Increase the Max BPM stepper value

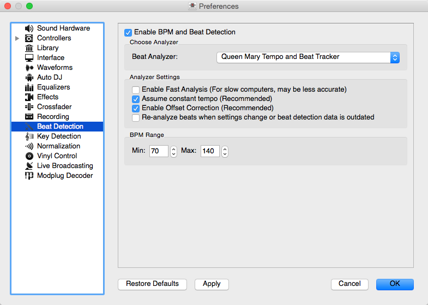[x=224, y=148]
